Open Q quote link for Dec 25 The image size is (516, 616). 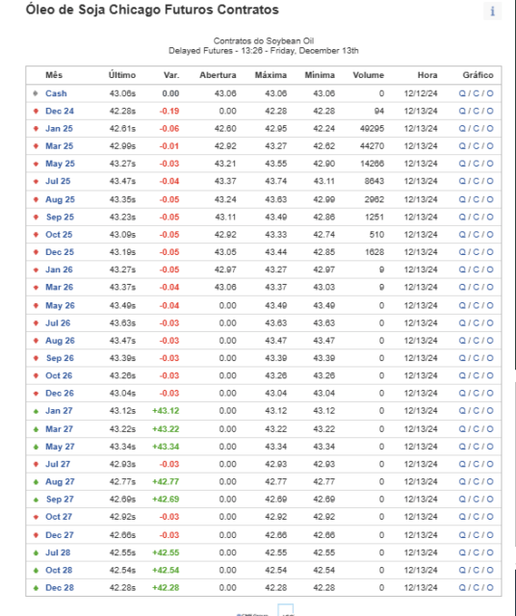click(x=462, y=252)
